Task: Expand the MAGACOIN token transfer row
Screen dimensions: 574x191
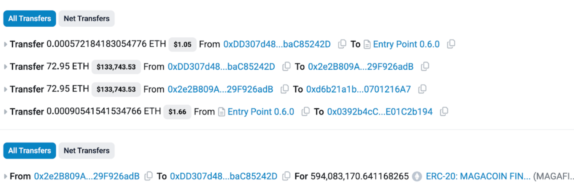Action: click(x=5, y=176)
